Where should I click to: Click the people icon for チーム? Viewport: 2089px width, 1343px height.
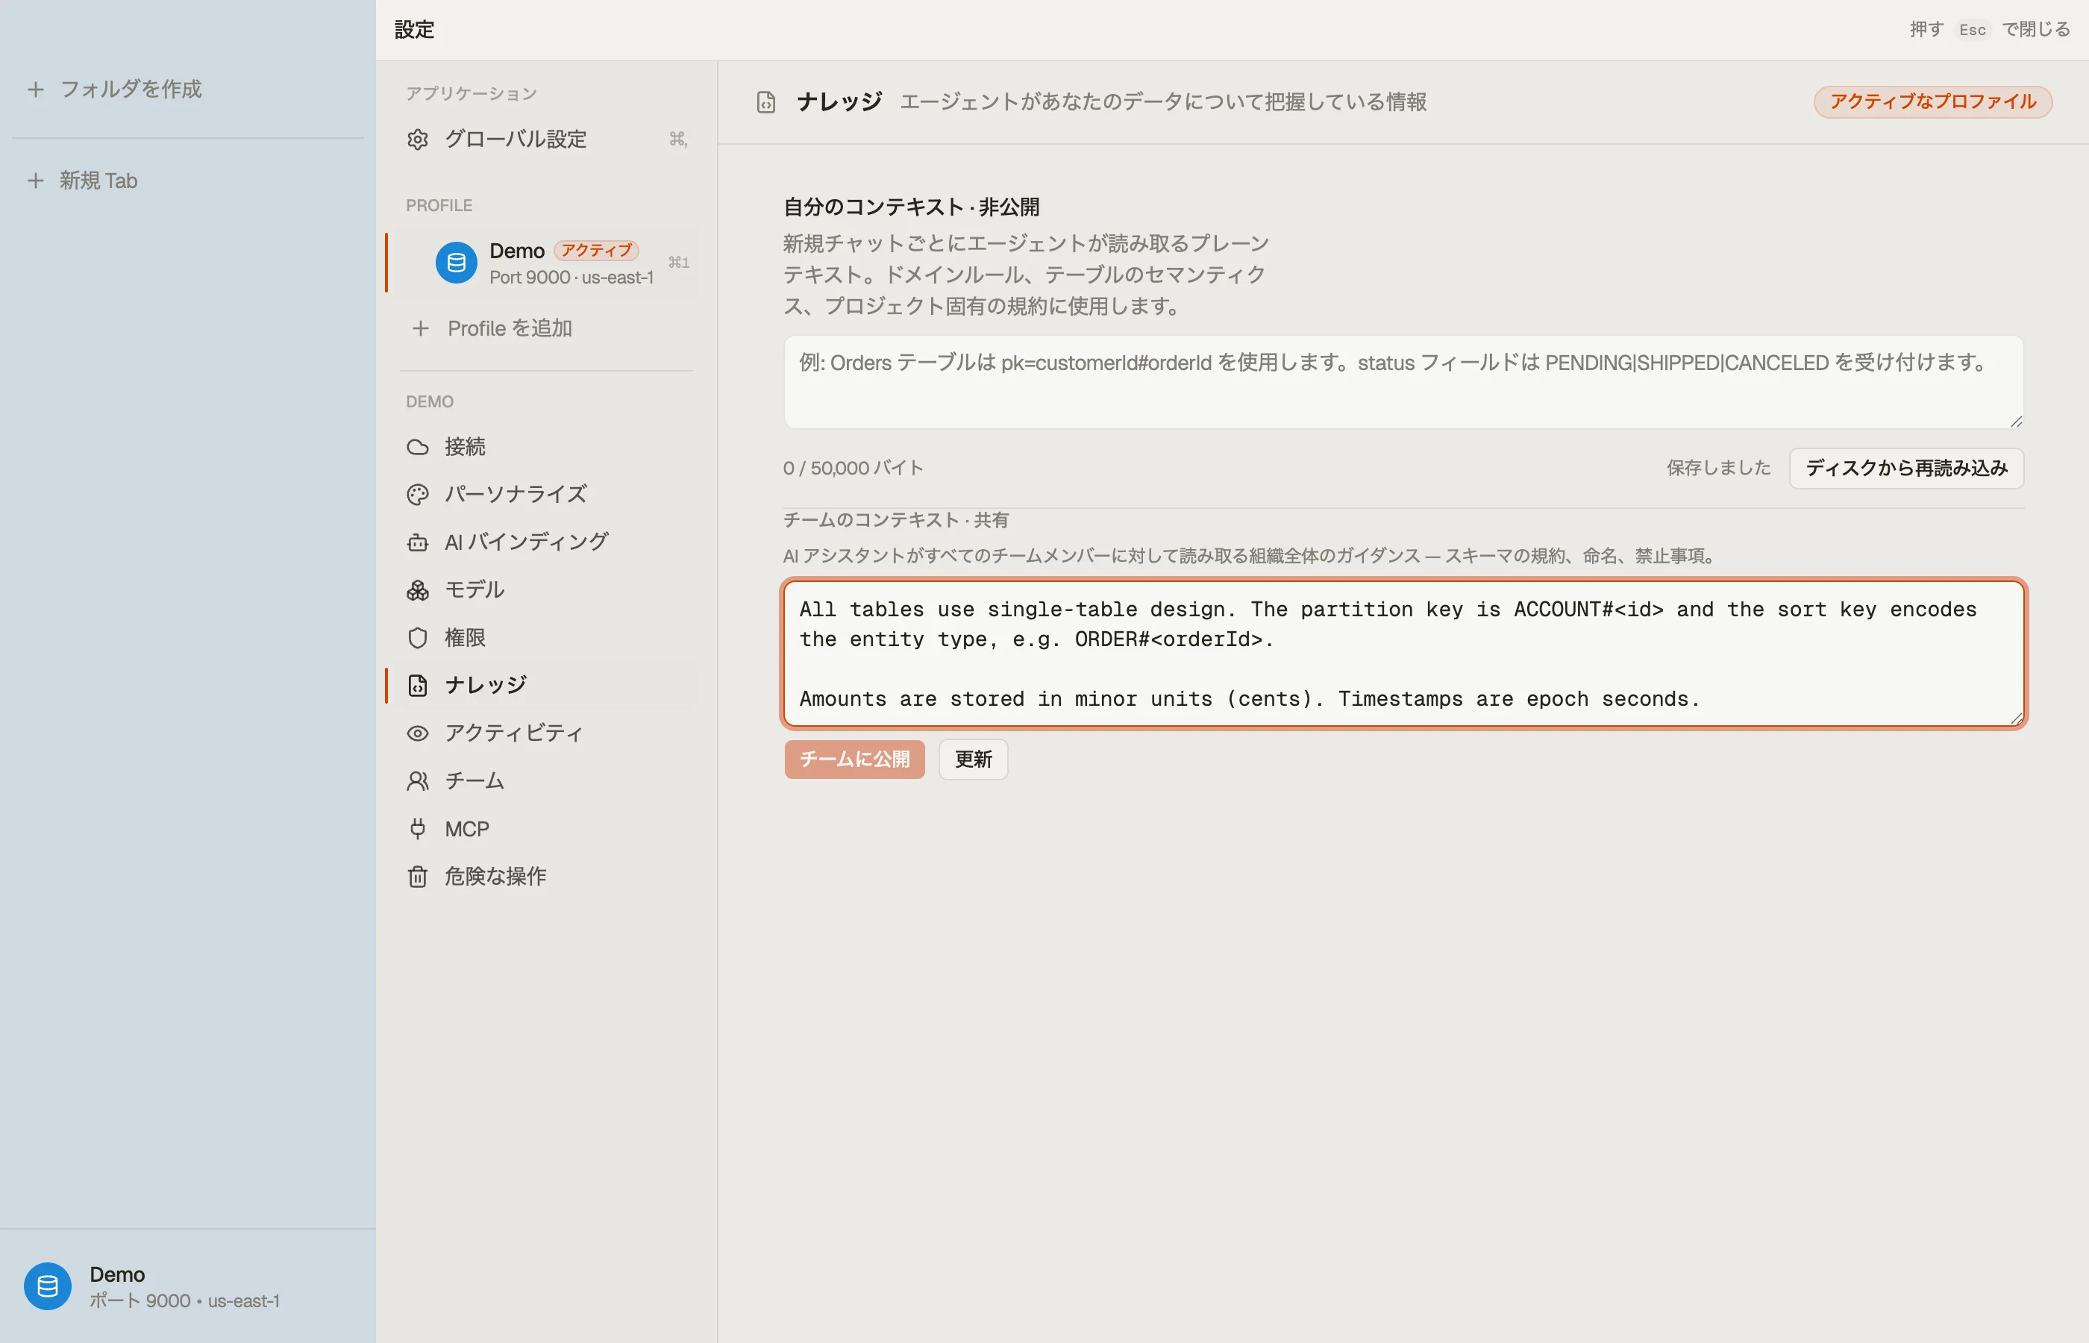pyautogui.click(x=418, y=781)
